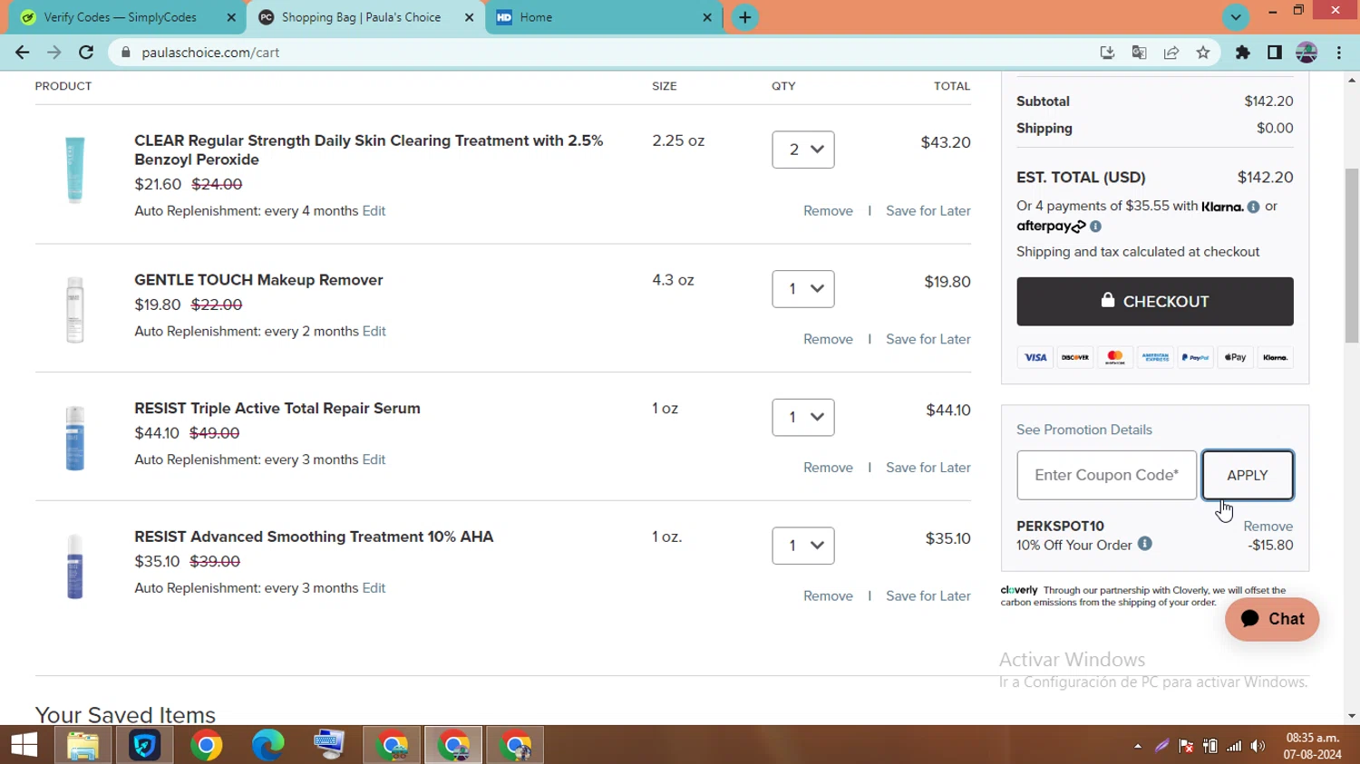The width and height of the screenshot is (1360, 764).
Task: Save GENTLE TOUCH Makeup Remover for later
Action: tap(928, 339)
